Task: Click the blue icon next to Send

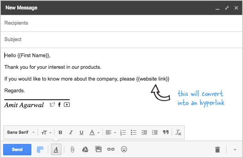Action: [x=40, y=149]
